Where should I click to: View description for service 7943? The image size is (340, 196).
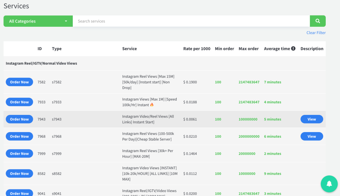click(311, 119)
